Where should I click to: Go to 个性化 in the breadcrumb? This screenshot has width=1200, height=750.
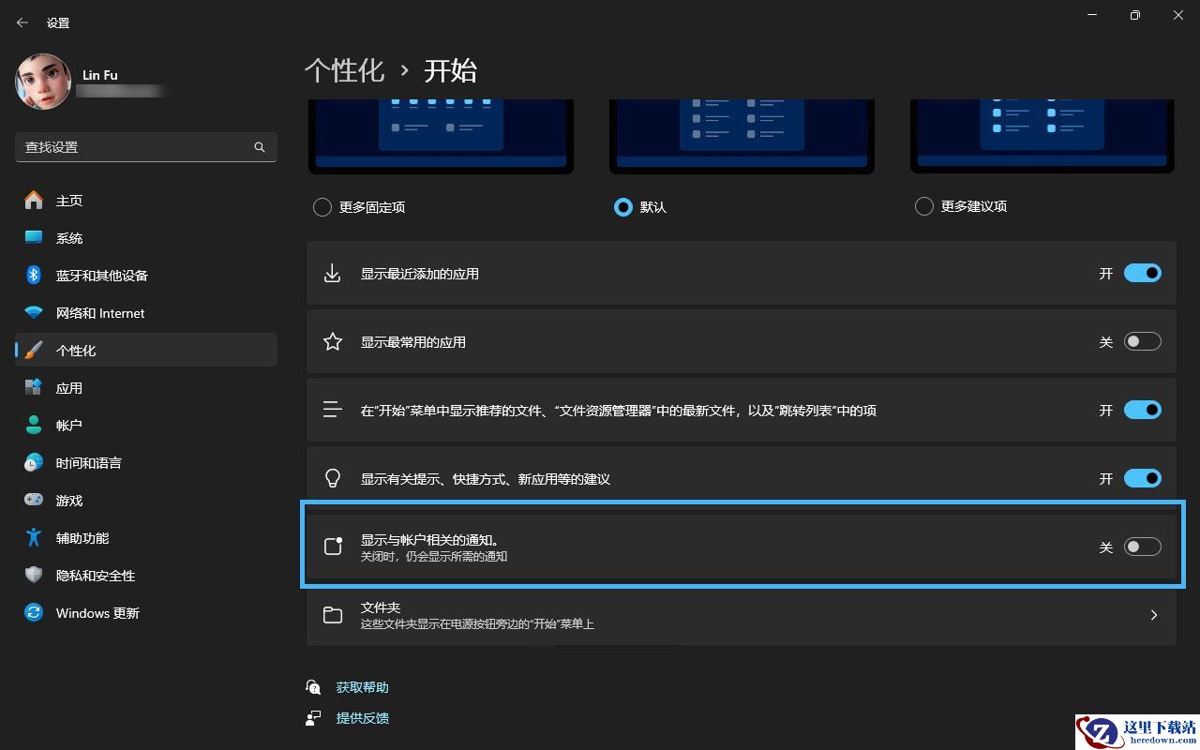(344, 70)
